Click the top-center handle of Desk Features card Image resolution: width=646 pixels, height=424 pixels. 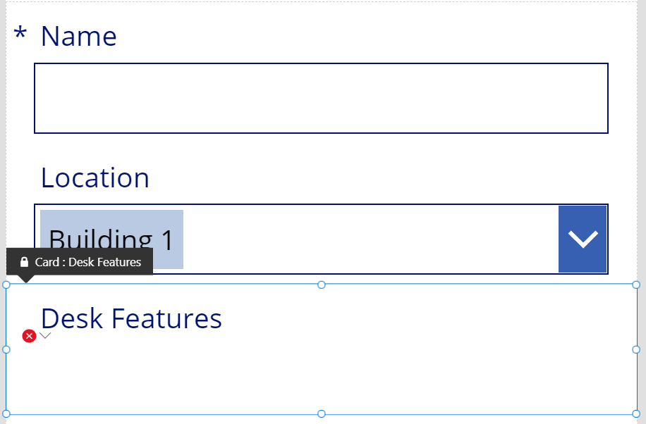click(322, 285)
